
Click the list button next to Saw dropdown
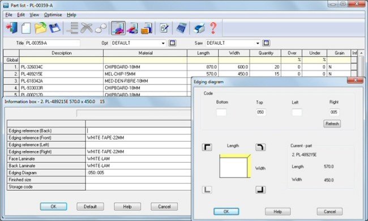(266, 43)
